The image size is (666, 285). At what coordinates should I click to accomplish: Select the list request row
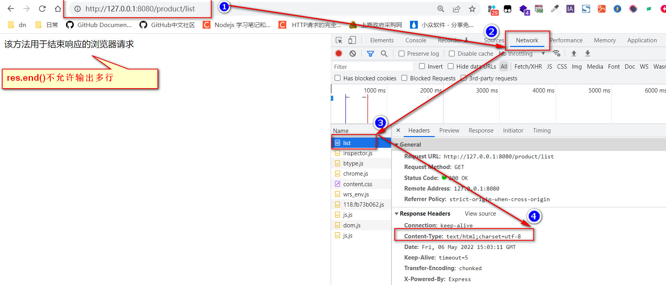pyautogui.click(x=361, y=143)
